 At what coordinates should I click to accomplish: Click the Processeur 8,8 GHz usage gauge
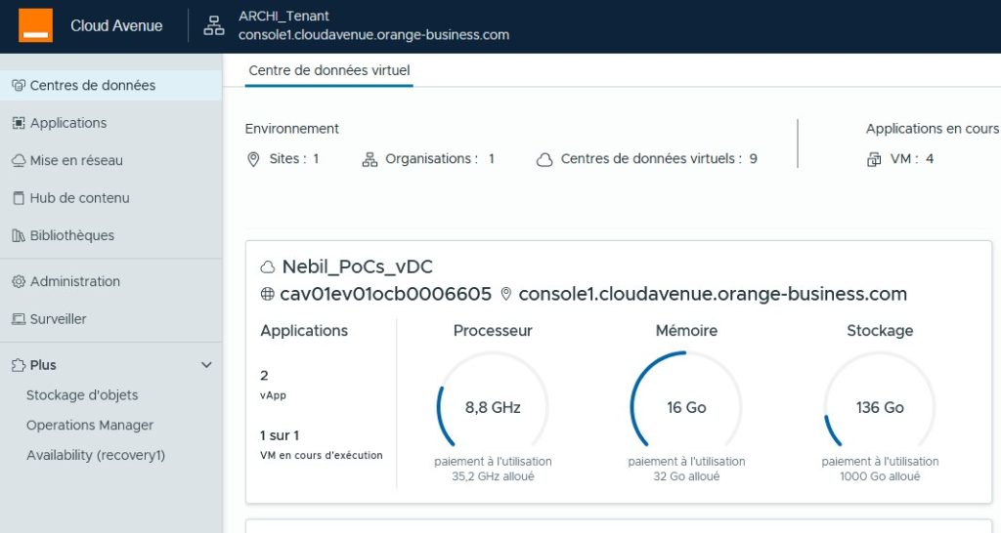(493, 407)
